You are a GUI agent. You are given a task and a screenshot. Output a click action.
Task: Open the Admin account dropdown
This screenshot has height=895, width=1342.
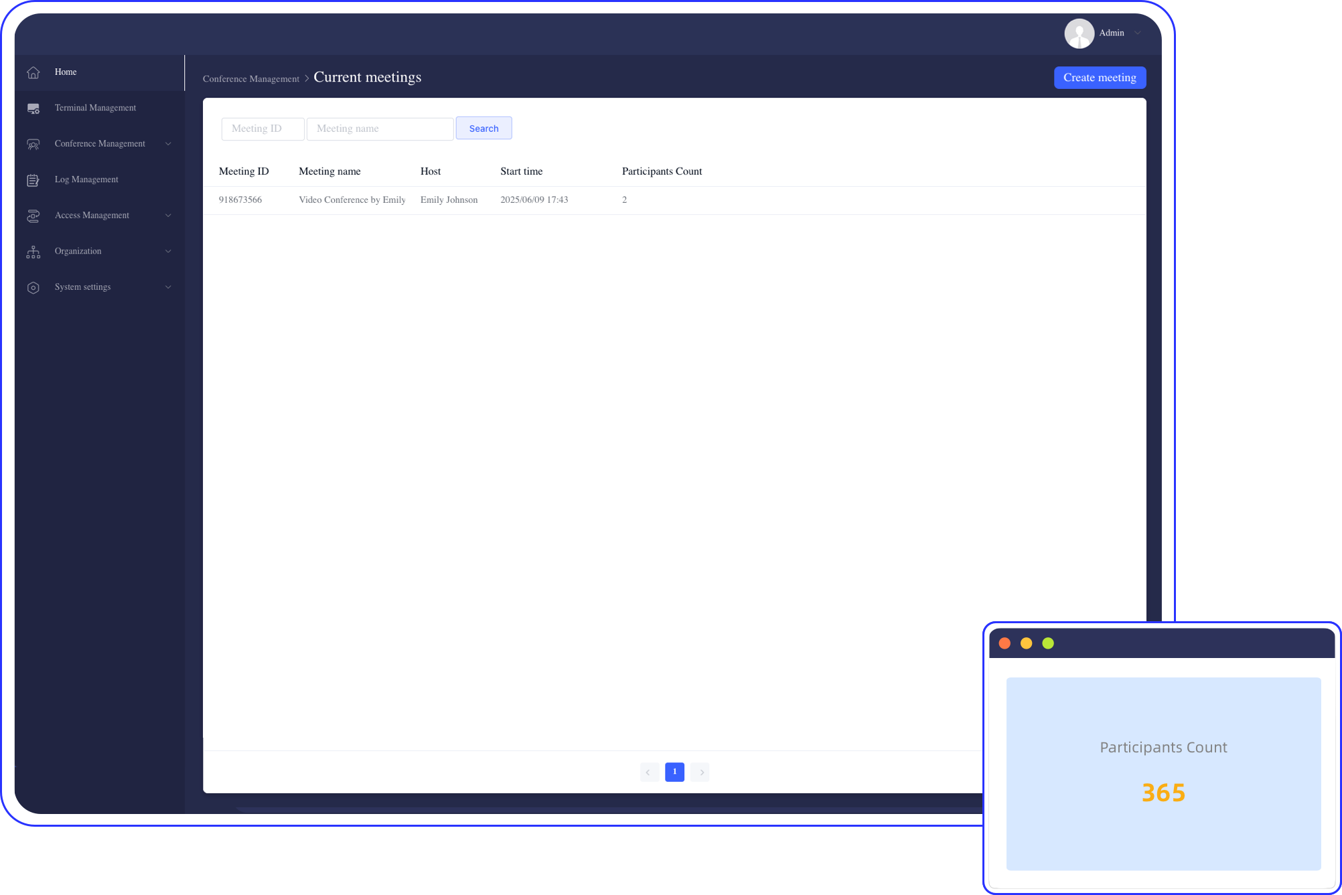click(1137, 33)
